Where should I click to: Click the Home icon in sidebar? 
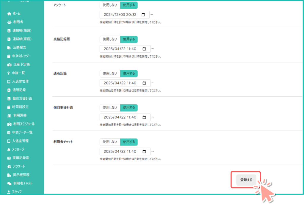(9, 14)
